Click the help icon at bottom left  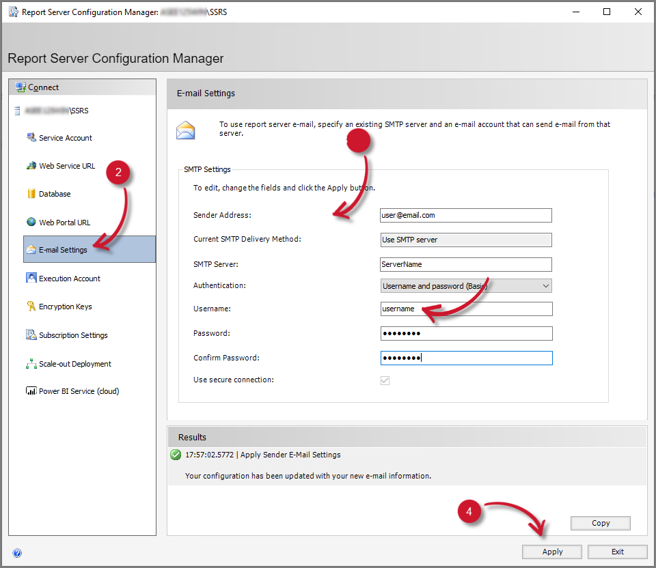pos(17,552)
